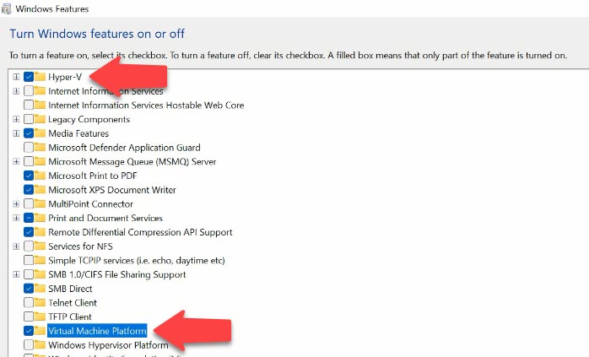Click the Hyper-V folder icon
The image size is (589, 357).
pyautogui.click(x=40, y=77)
